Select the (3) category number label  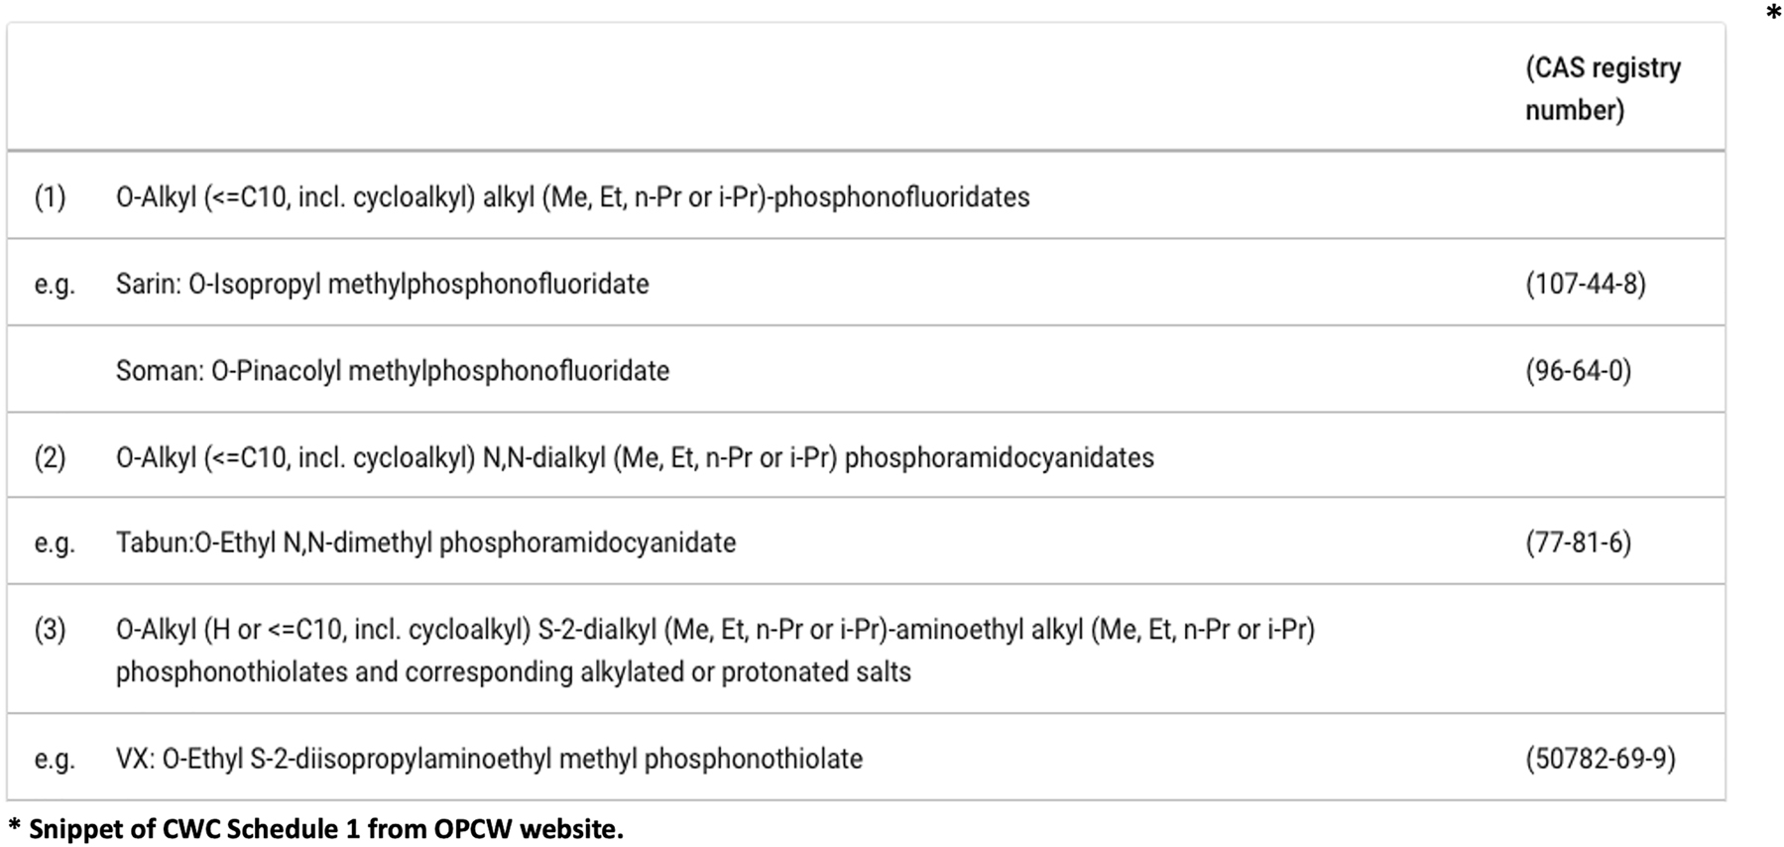pos(51,630)
